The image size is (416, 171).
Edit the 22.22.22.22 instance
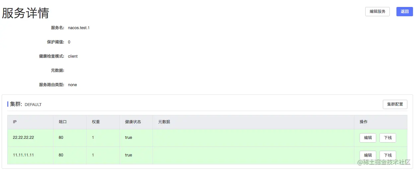pyautogui.click(x=368, y=138)
